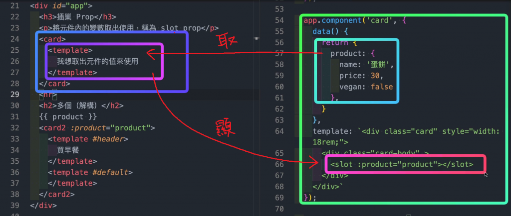Click the opening card tag on line 24
The height and width of the screenshot is (216, 511).
(52, 39)
